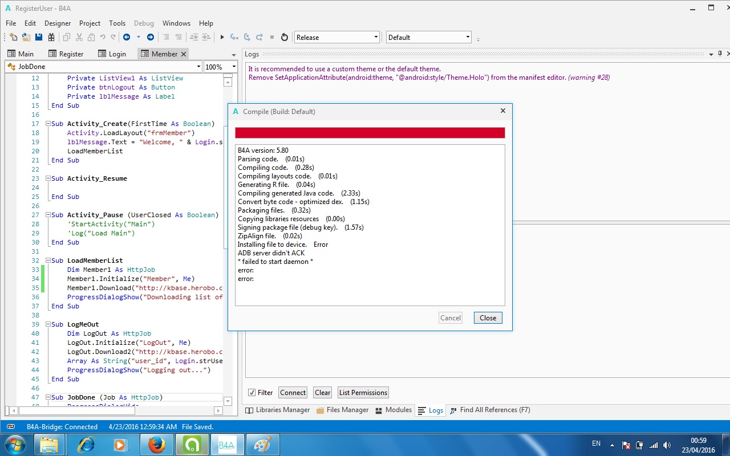Click the Connect button in Logs
The height and width of the screenshot is (456, 730).
pos(293,392)
